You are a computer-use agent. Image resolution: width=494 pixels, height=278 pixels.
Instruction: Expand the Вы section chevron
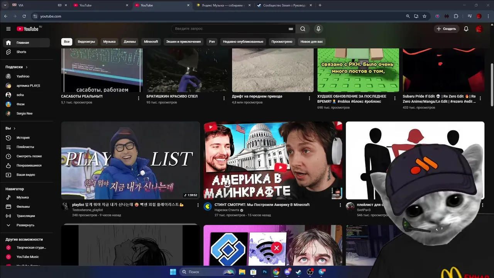[15, 128]
